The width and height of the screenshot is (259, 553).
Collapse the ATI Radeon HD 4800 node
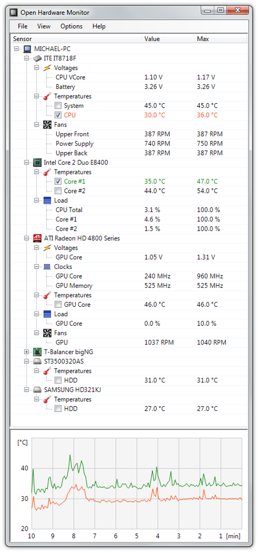(26, 238)
